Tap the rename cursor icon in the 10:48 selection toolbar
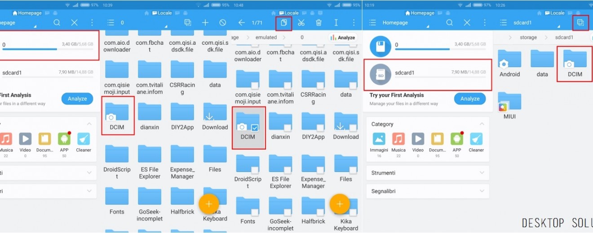Viewport: 593px width, 233px height. coord(336,22)
